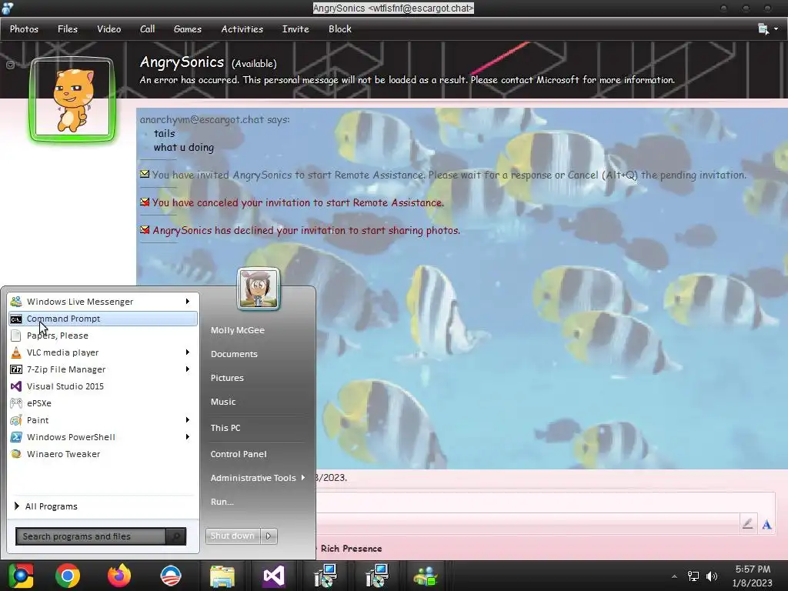Click the Start menu search magnifier

[176, 536]
